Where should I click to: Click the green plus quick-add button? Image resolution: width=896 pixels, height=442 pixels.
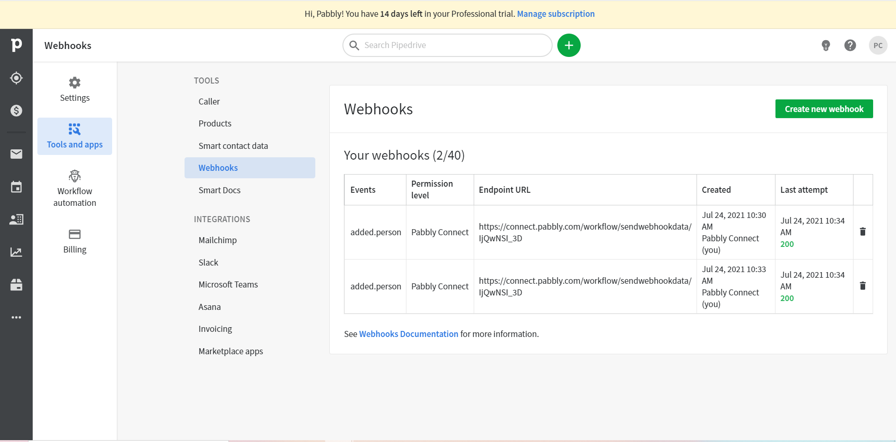point(569,45)
